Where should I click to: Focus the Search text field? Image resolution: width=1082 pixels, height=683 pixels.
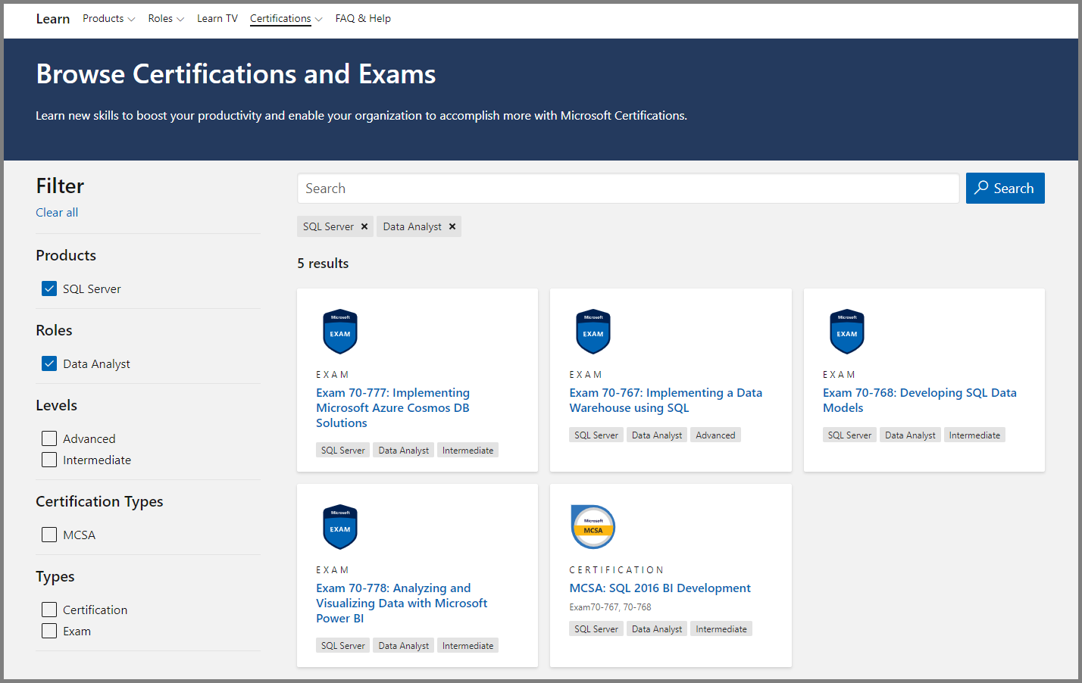click(x=628, y=189)
